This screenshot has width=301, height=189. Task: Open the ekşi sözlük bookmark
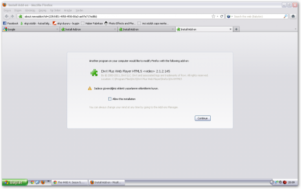click(x=36, y=23)
